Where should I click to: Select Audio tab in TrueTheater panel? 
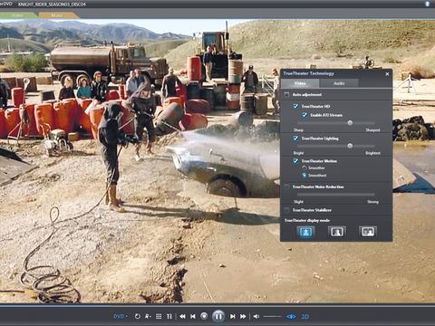coord(339,83)
